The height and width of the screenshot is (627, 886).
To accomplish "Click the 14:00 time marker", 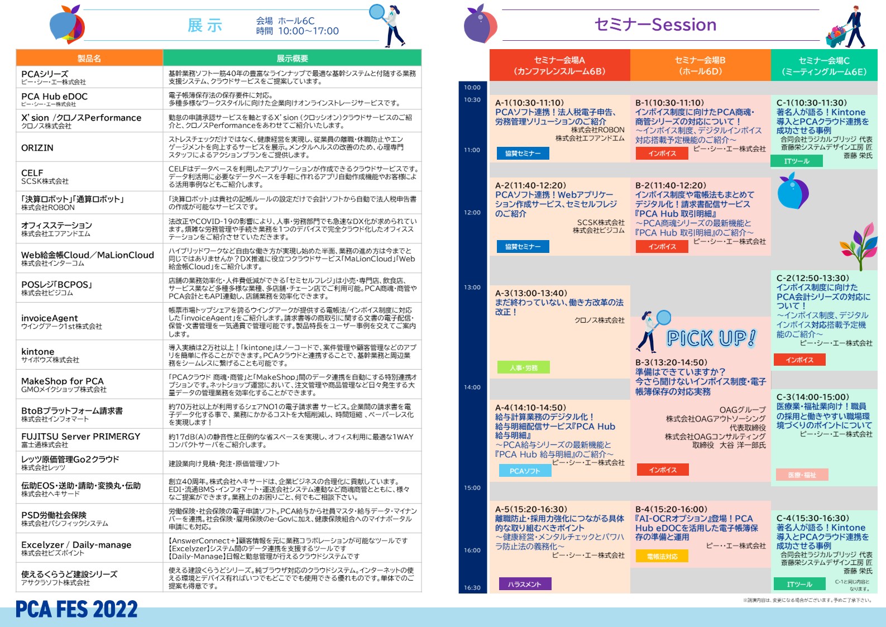I will pyautogui.click(x=472, y=387).
